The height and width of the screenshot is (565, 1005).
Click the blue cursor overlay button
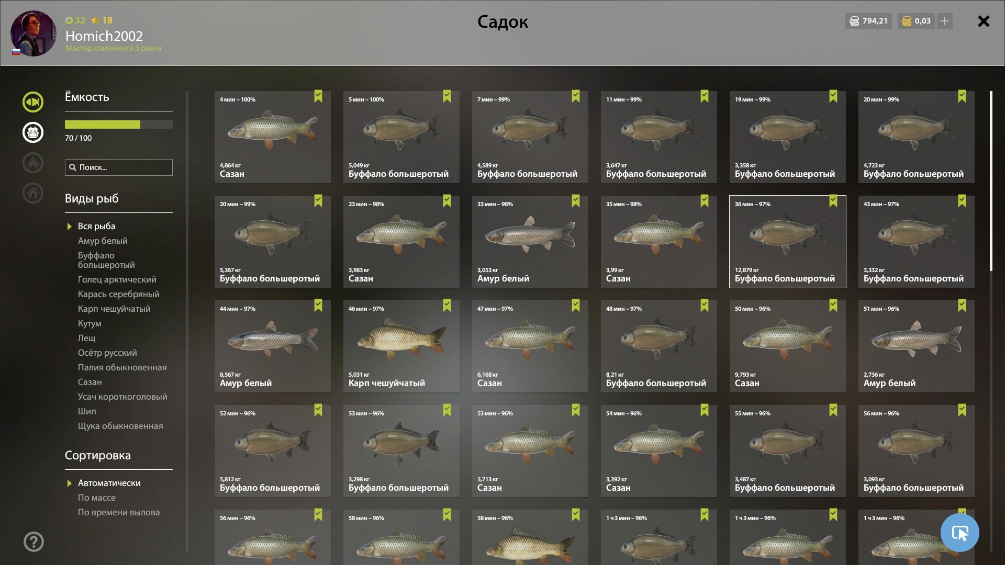959,533
